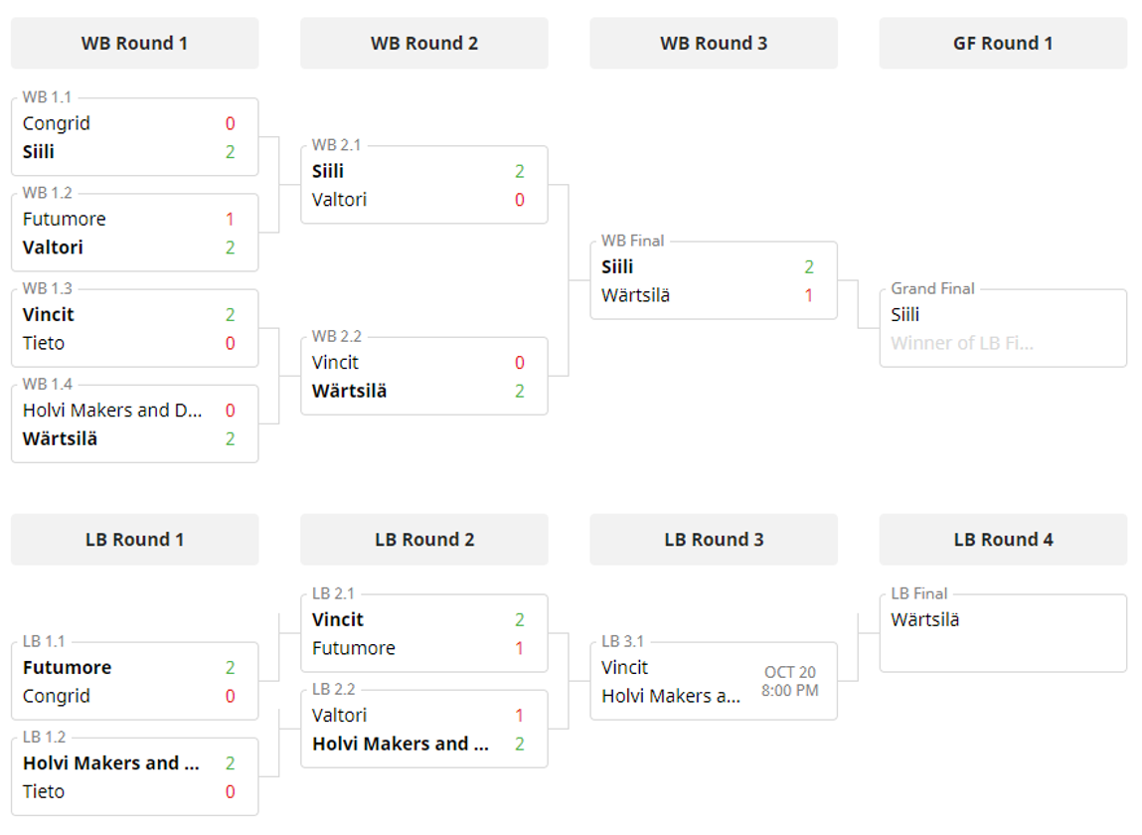Click Congrid in match WB 1.1
This screenshot has width=1142, height=835.
tap(57, 123)
